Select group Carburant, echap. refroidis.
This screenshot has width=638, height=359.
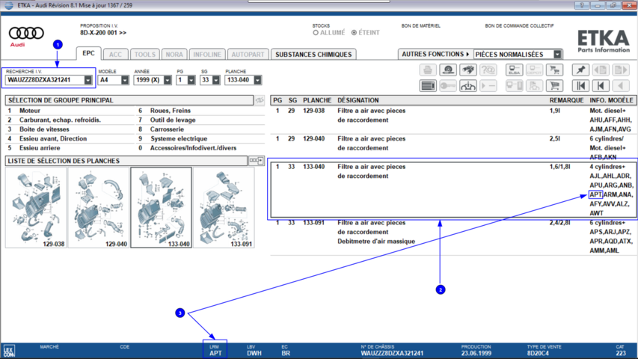click(x=70, y=120)
